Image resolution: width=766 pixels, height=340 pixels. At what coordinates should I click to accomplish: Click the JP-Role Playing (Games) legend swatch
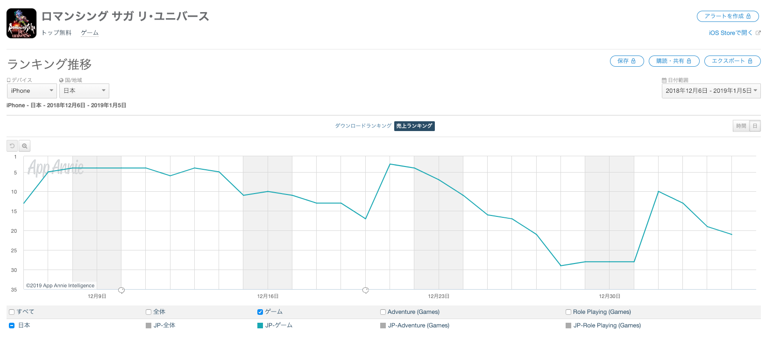click(x=568, y=326)
